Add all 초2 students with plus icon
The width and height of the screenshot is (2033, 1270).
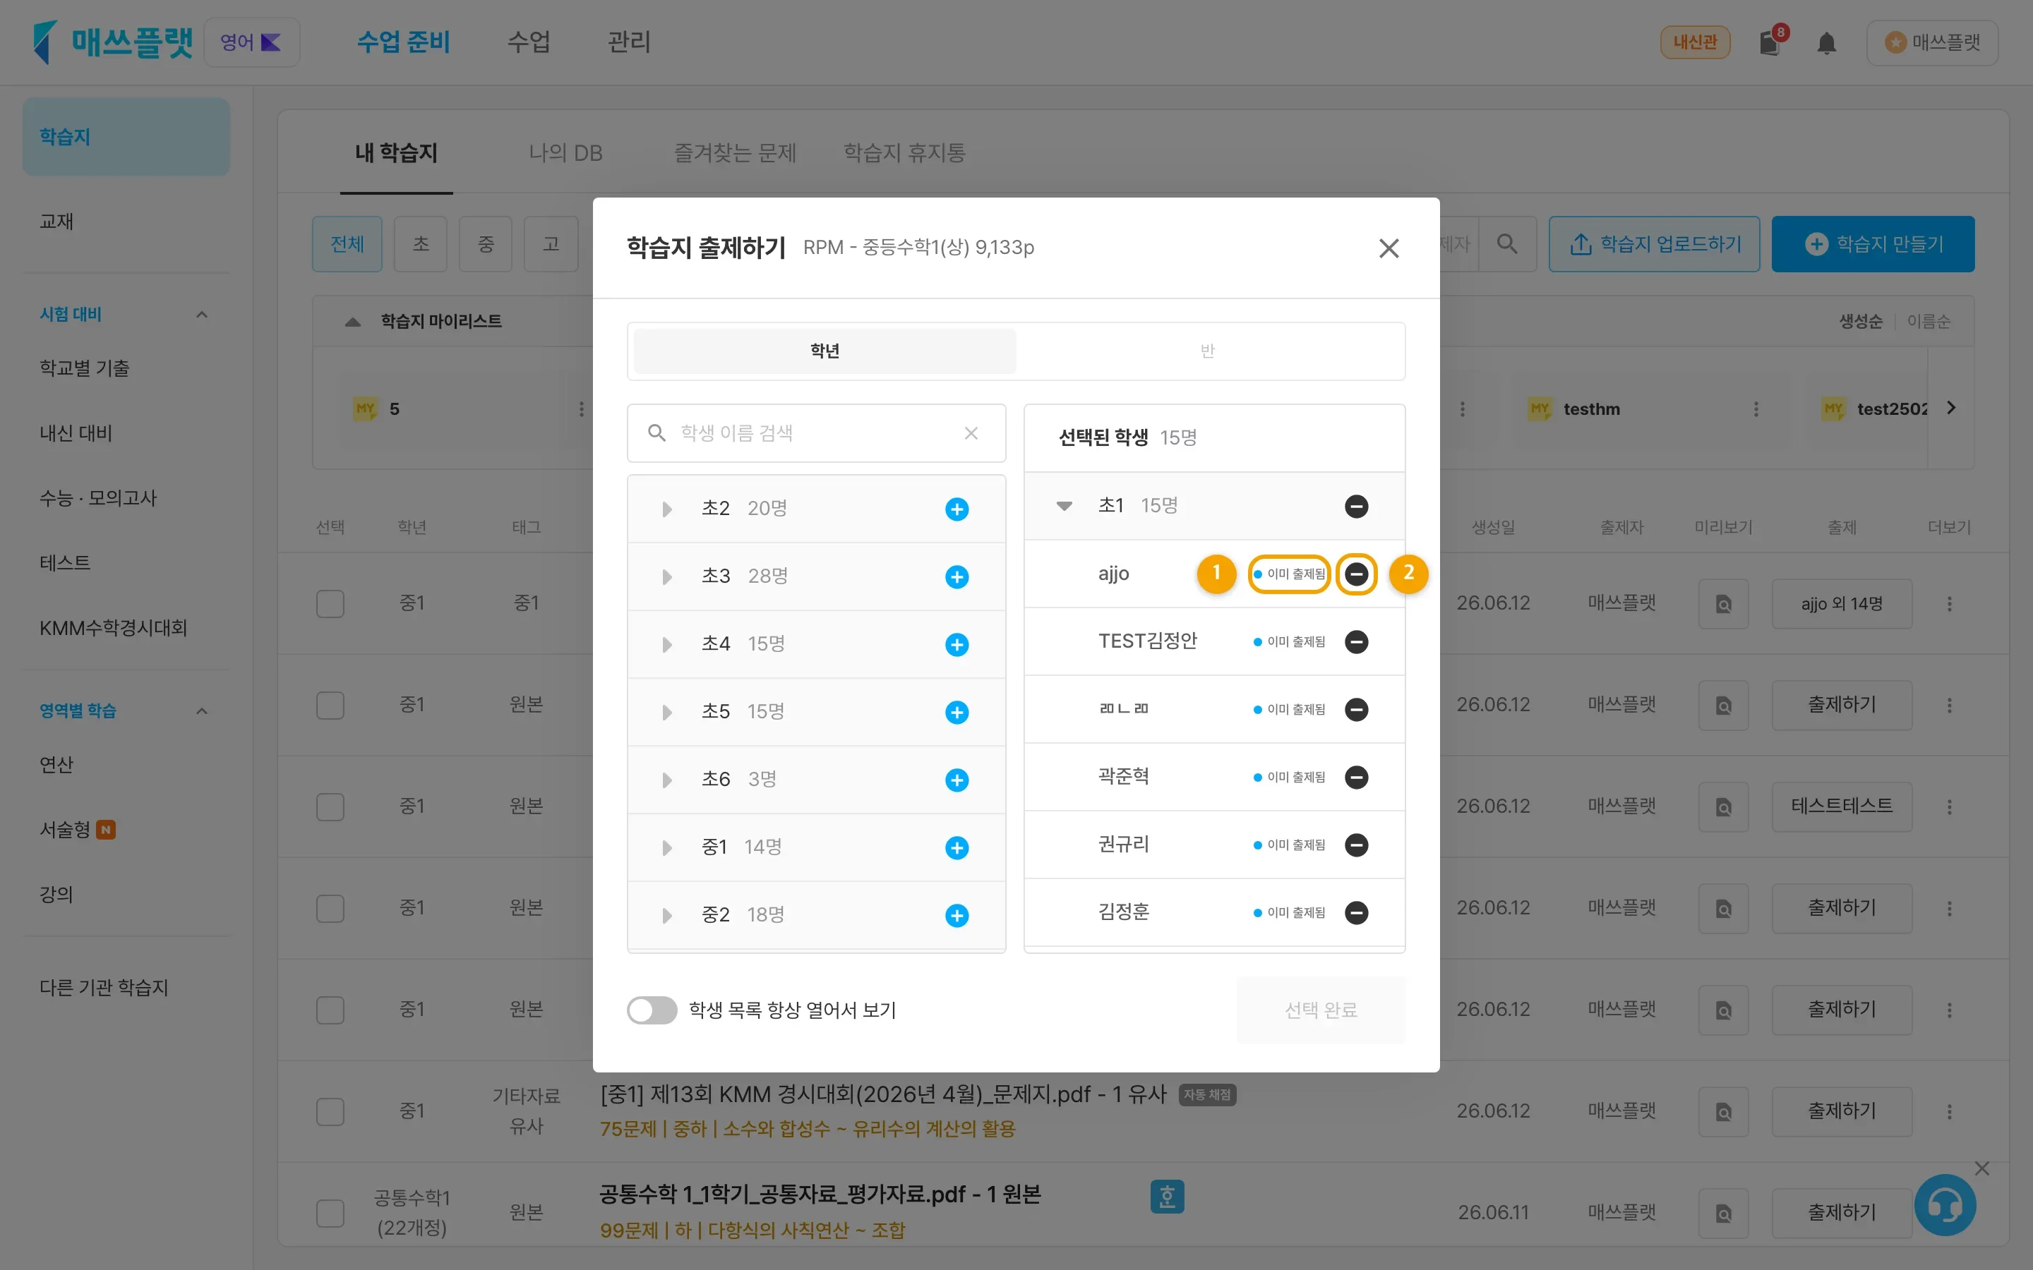[957, 509]
